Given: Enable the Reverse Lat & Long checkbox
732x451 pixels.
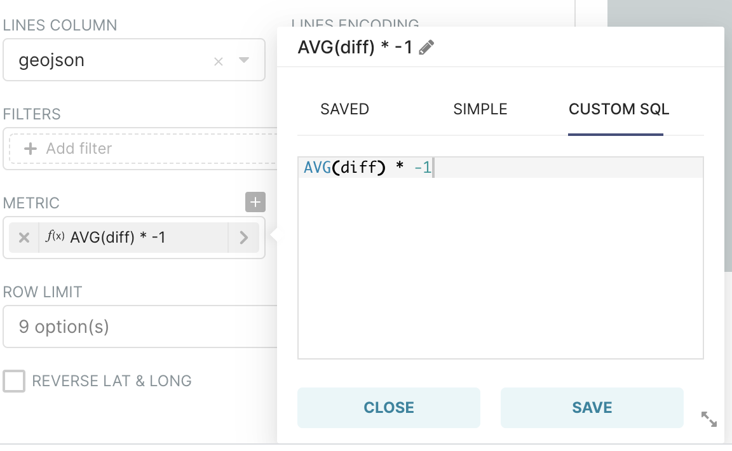Looking at the screenshot, I should click(x=14, y=381).
